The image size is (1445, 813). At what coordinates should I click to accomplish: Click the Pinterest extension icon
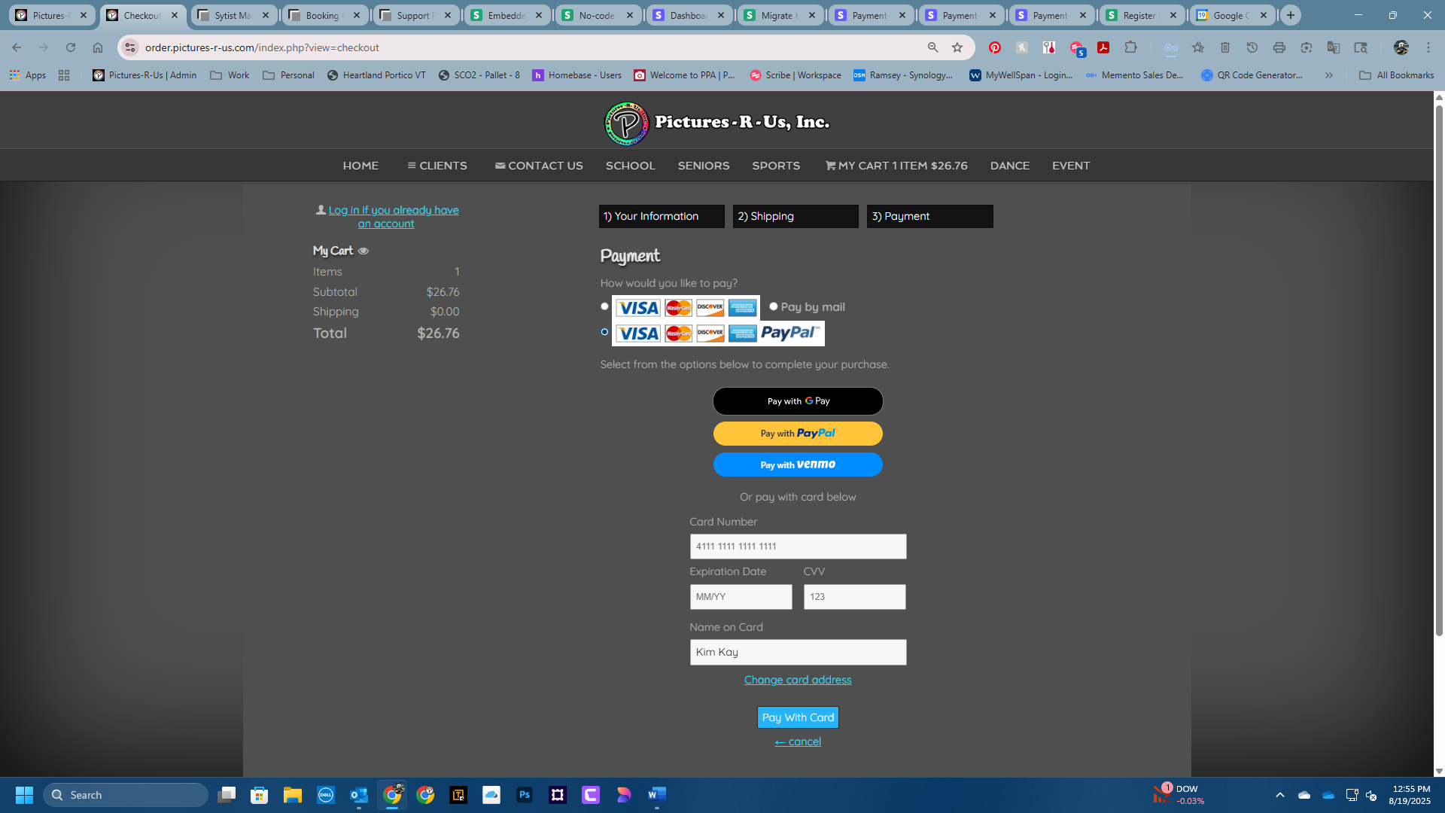pyautogui.click(x=995, y=47)
